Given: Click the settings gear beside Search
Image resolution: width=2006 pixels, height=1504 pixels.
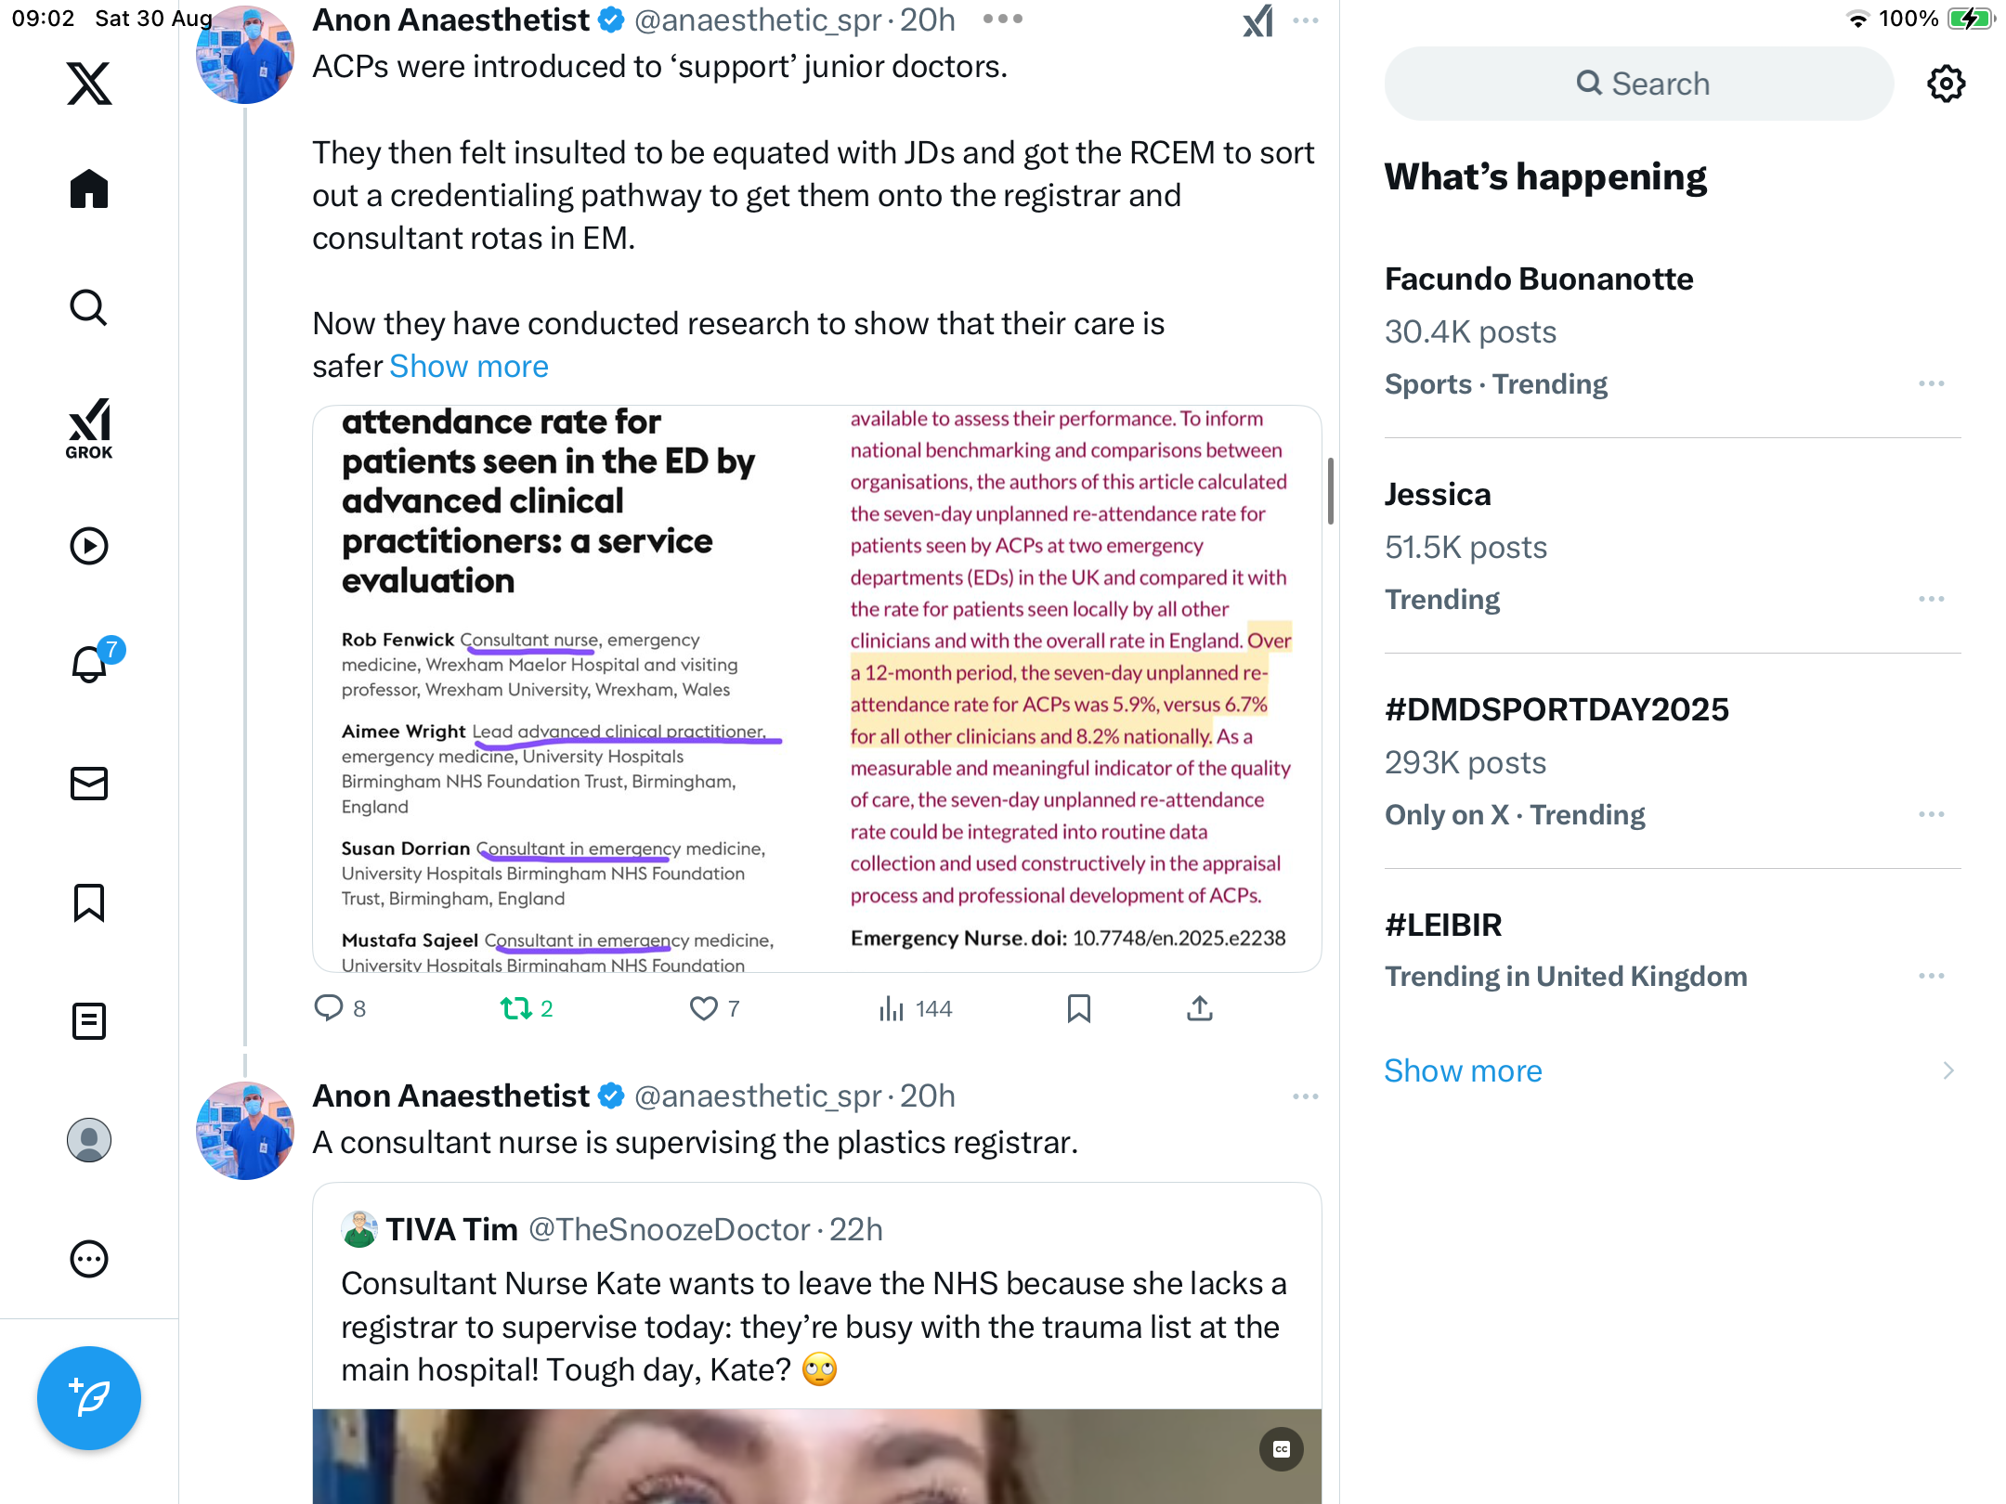Looking at the screenshot, I should (x=1946, y=84).
